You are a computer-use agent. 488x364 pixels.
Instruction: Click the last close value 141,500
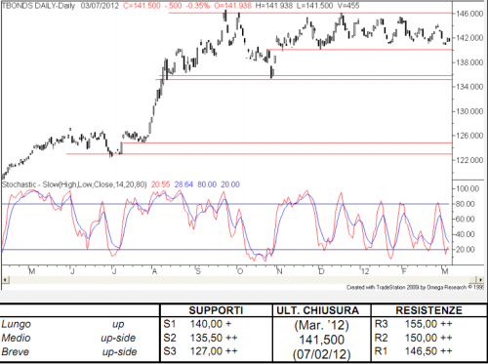point(321,340)
